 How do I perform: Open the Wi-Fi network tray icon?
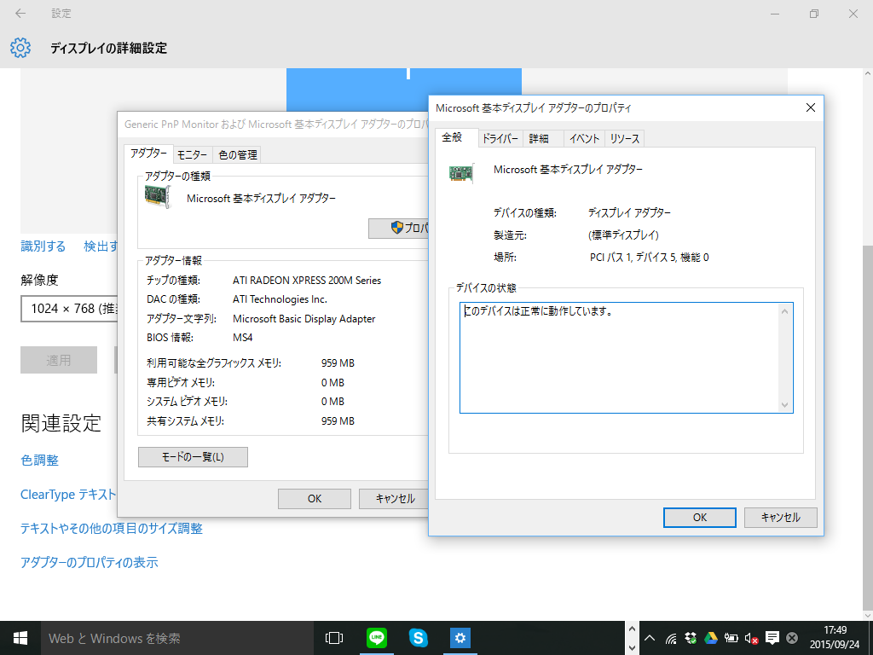tap(671, 638)
